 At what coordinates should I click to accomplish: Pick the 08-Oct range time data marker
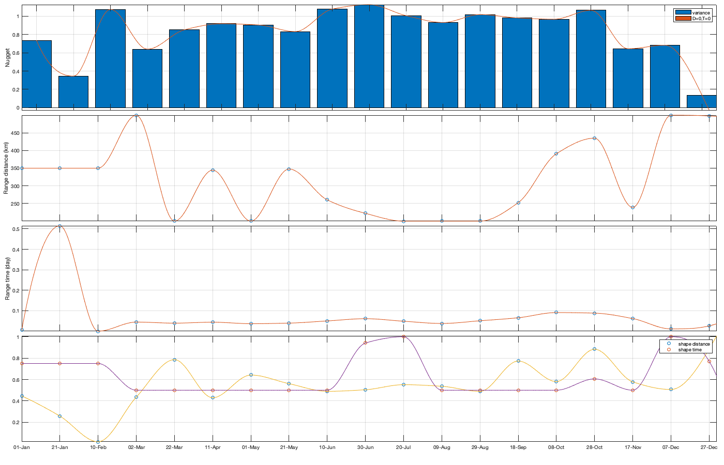click(x=556, y=312)
